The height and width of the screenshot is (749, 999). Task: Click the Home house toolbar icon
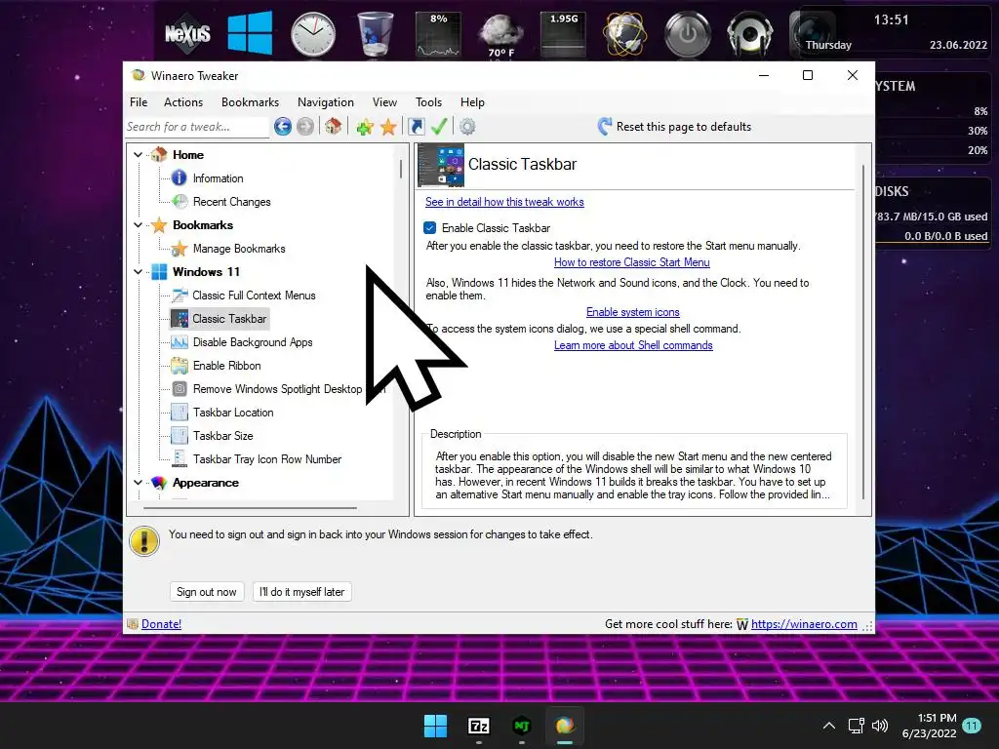[x=334, y=126]
